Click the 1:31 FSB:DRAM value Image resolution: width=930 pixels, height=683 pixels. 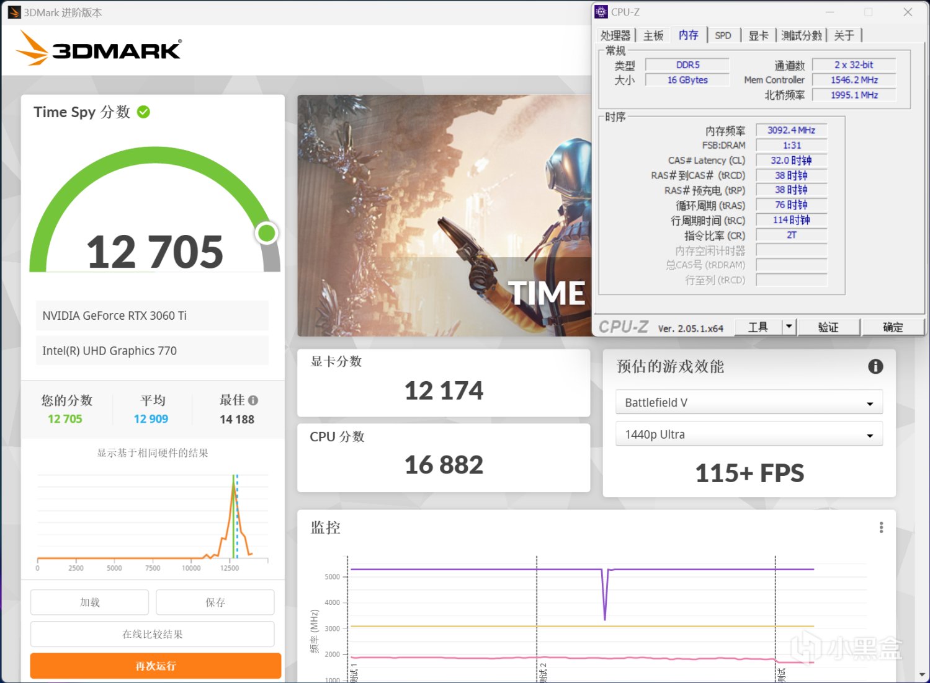click(x=791, y=145)
